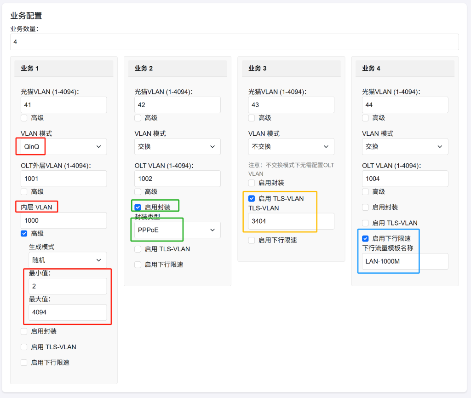Click 最大值 field showing 4094
The image size is (471, 398).
(68, 312)
